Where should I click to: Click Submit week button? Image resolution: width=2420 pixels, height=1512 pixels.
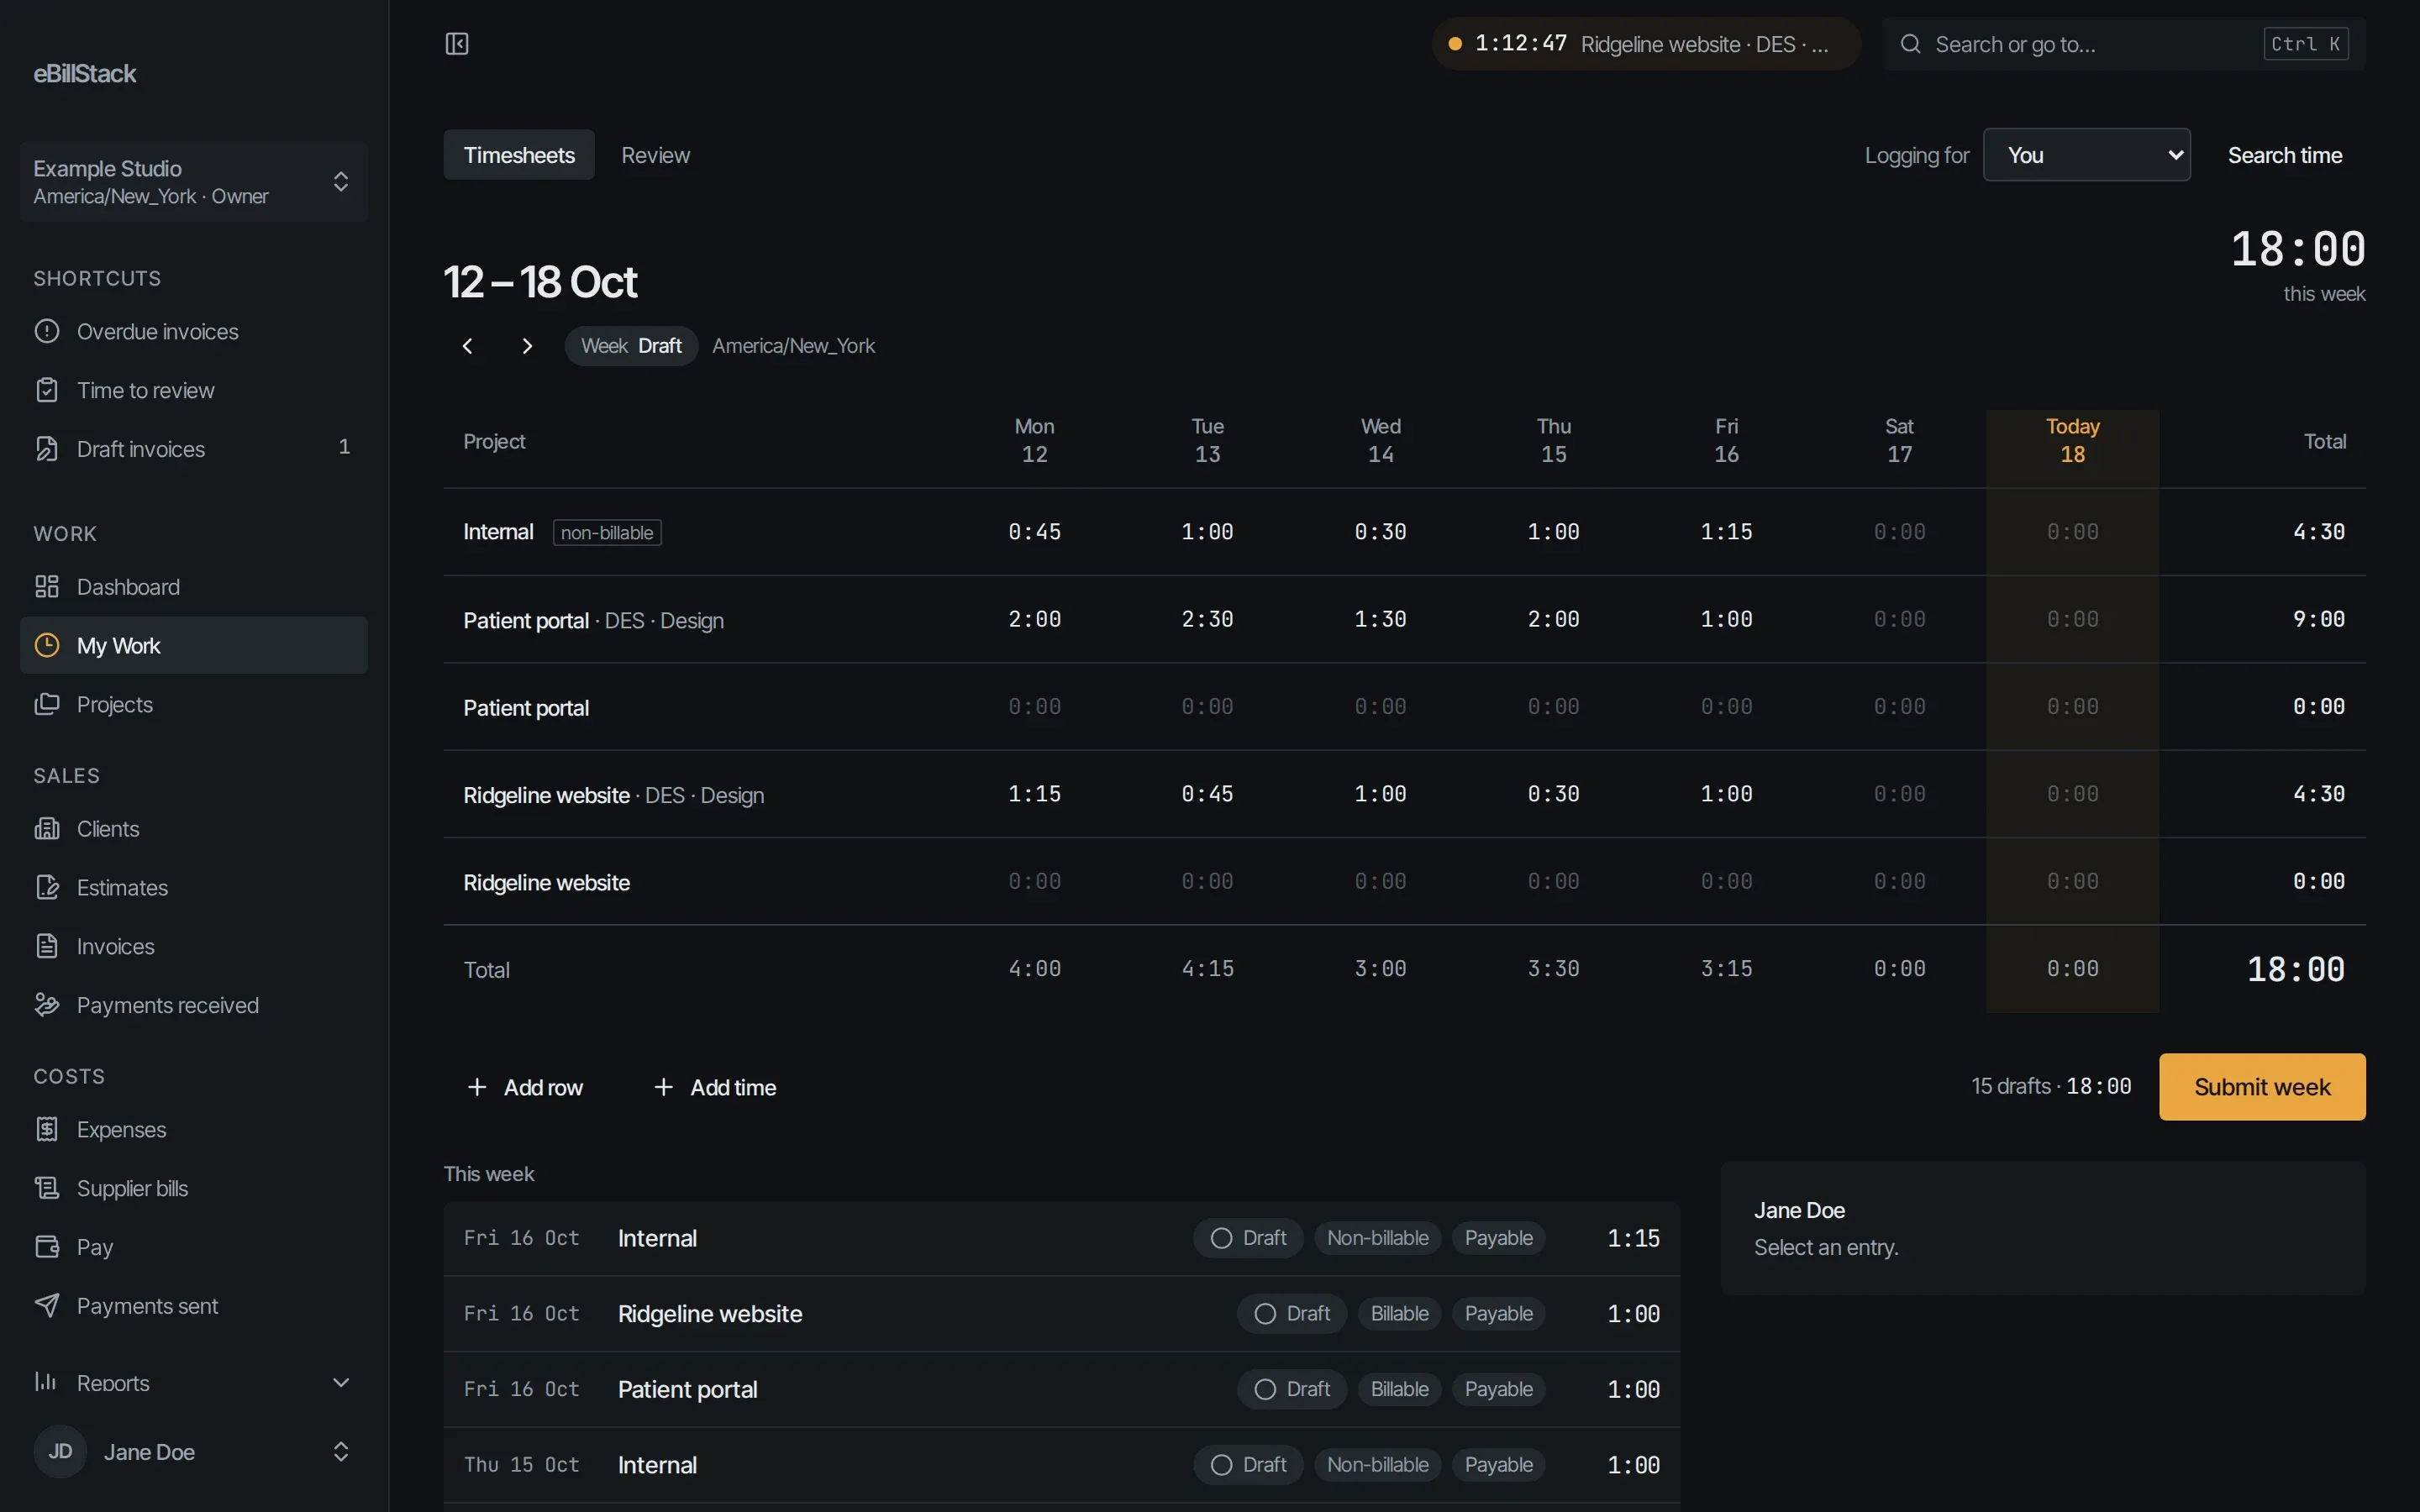pyautogui.click(x=2262, y=1087)
